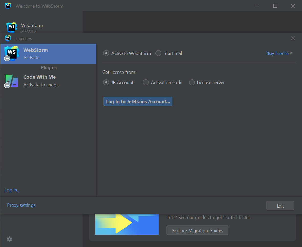Click WebStorm logo in Welcome window sidebar
This screenshot has width=302, height=247.
pos(12,27)
